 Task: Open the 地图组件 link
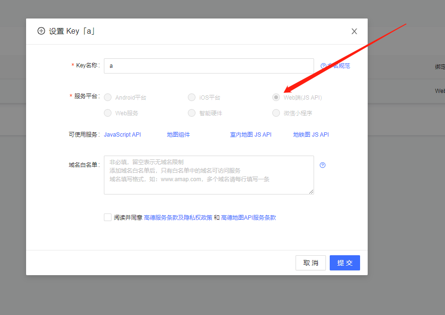coord(178,134)
